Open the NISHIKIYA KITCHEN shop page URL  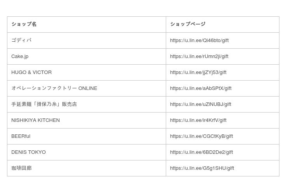198,120
